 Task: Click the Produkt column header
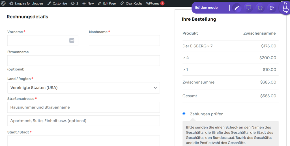[x=190, y=33]
